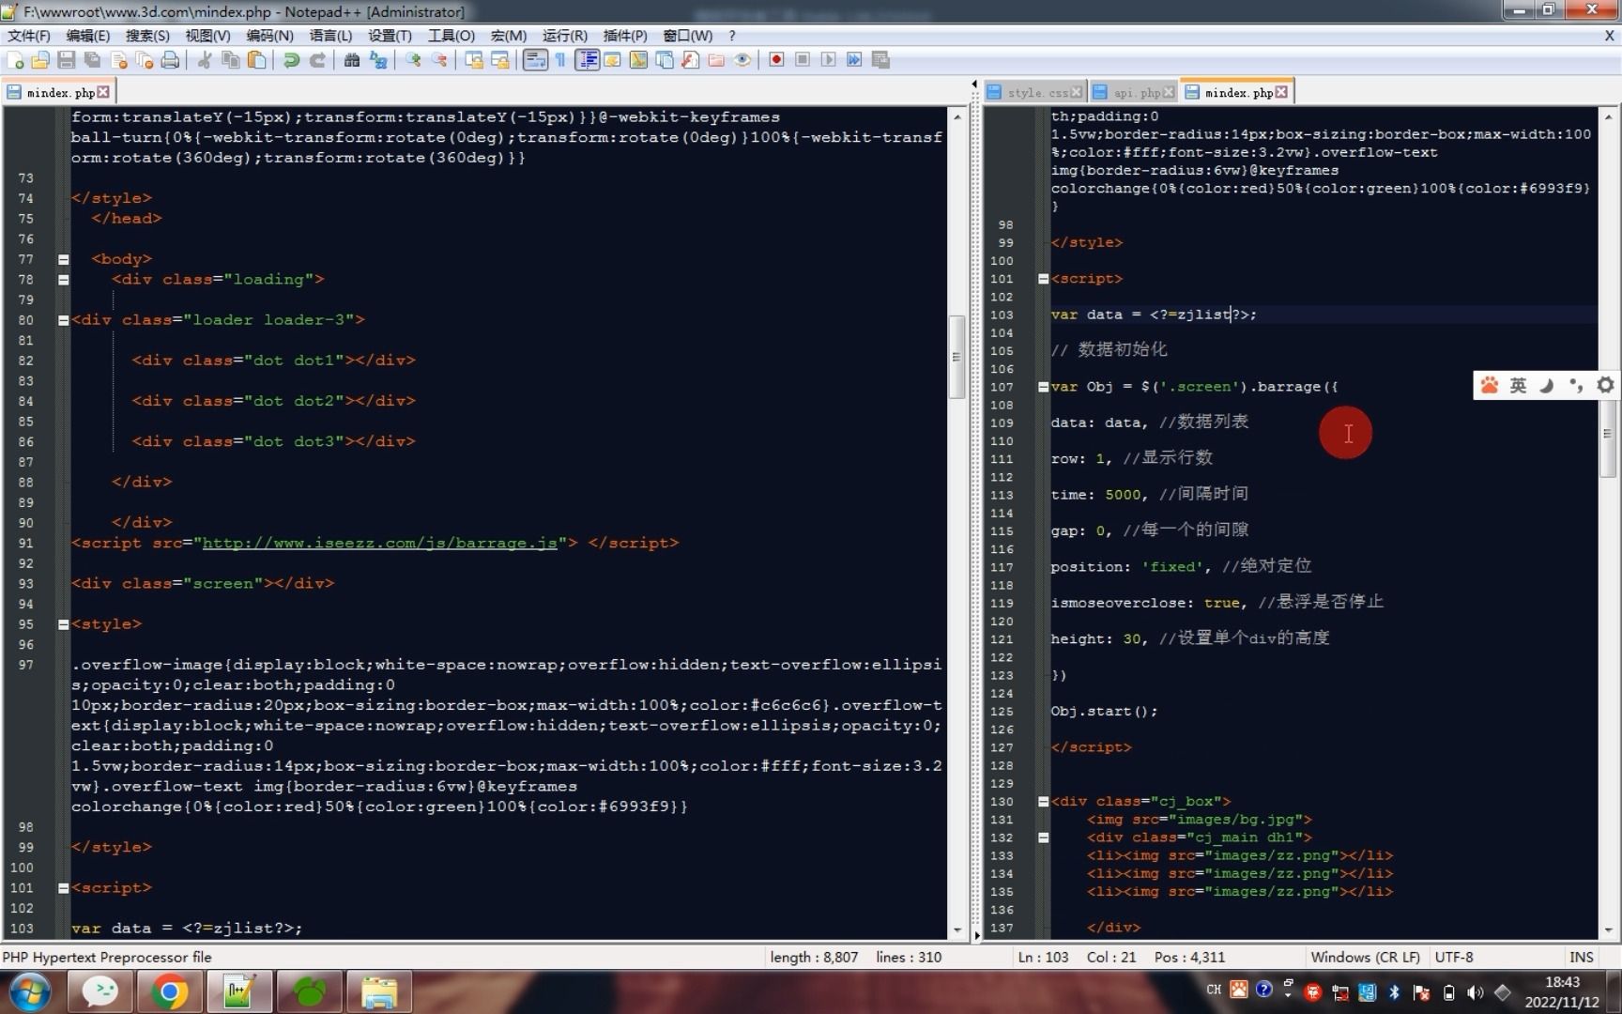
Task: Open Google Chrome from the taskbar
Action: pos(170,991)
